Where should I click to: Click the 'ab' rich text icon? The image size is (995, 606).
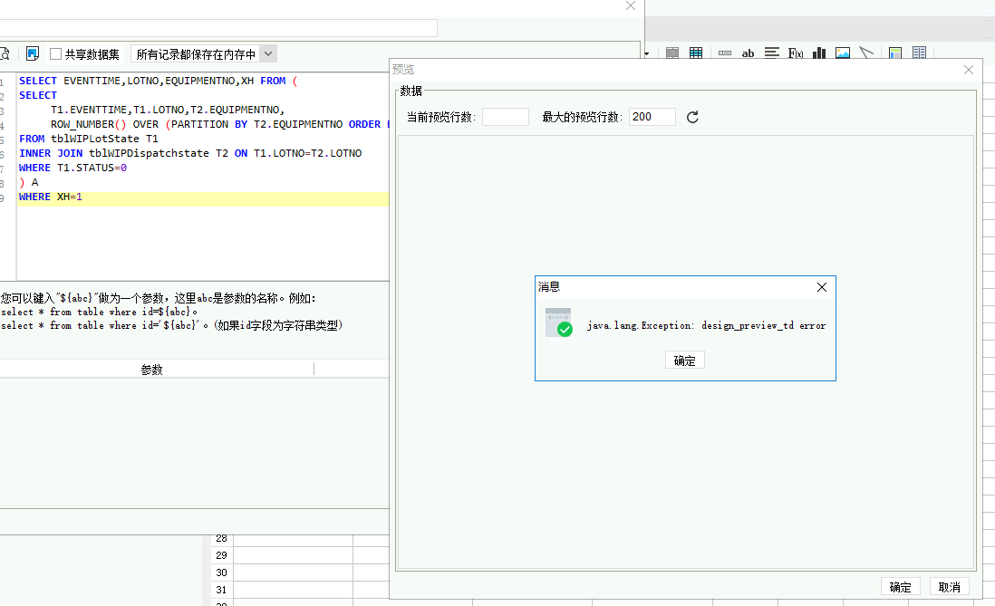pos(749,53)
